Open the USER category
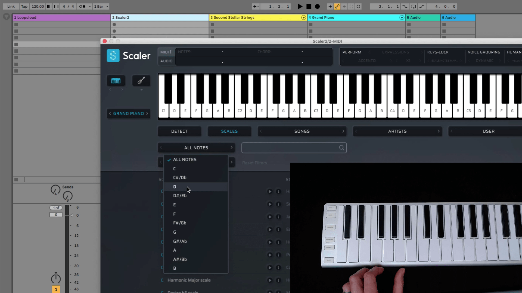Screen dimensions: 522x293 tap(489, 131)
